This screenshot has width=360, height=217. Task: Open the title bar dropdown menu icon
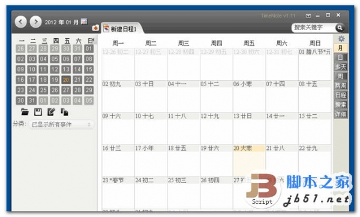point(308,16)
